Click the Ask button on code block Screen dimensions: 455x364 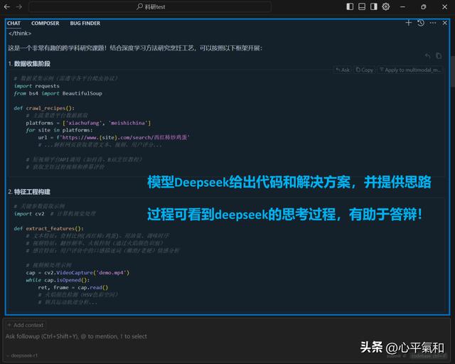tap(343, 70)
